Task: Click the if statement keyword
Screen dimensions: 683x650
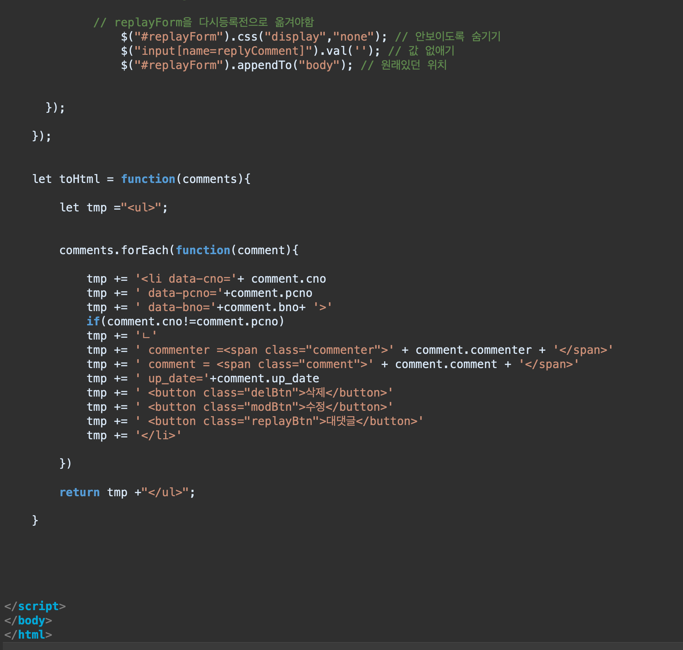Action: 93,321
